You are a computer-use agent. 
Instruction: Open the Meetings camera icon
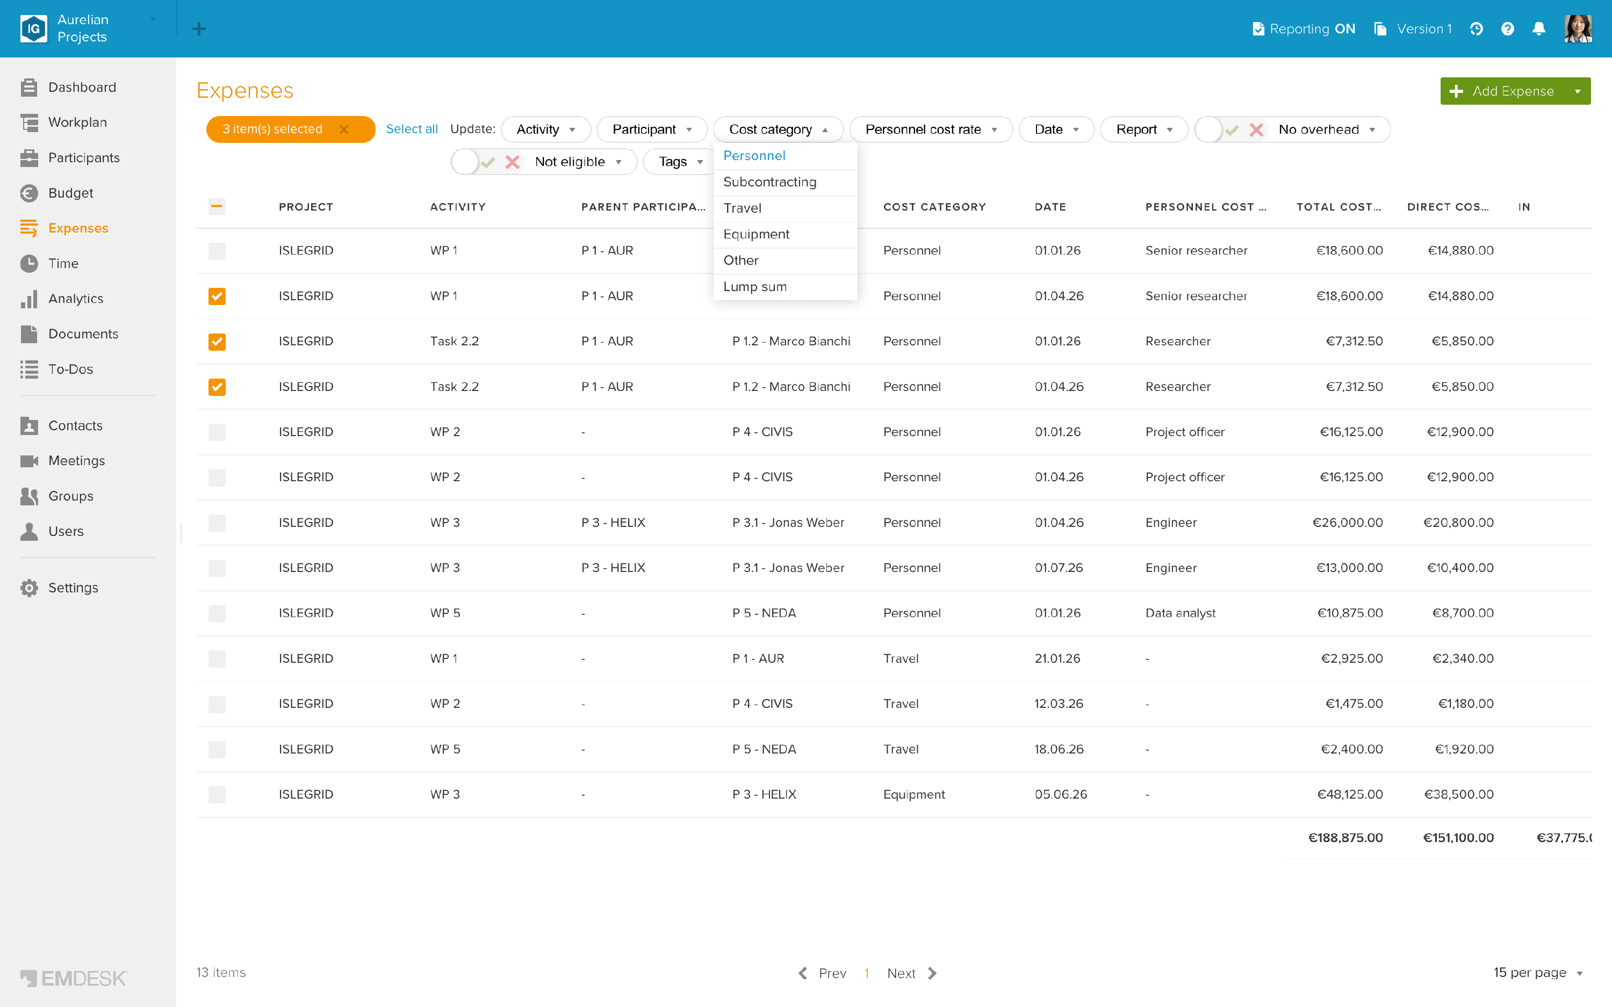click(x=28, y=461)
